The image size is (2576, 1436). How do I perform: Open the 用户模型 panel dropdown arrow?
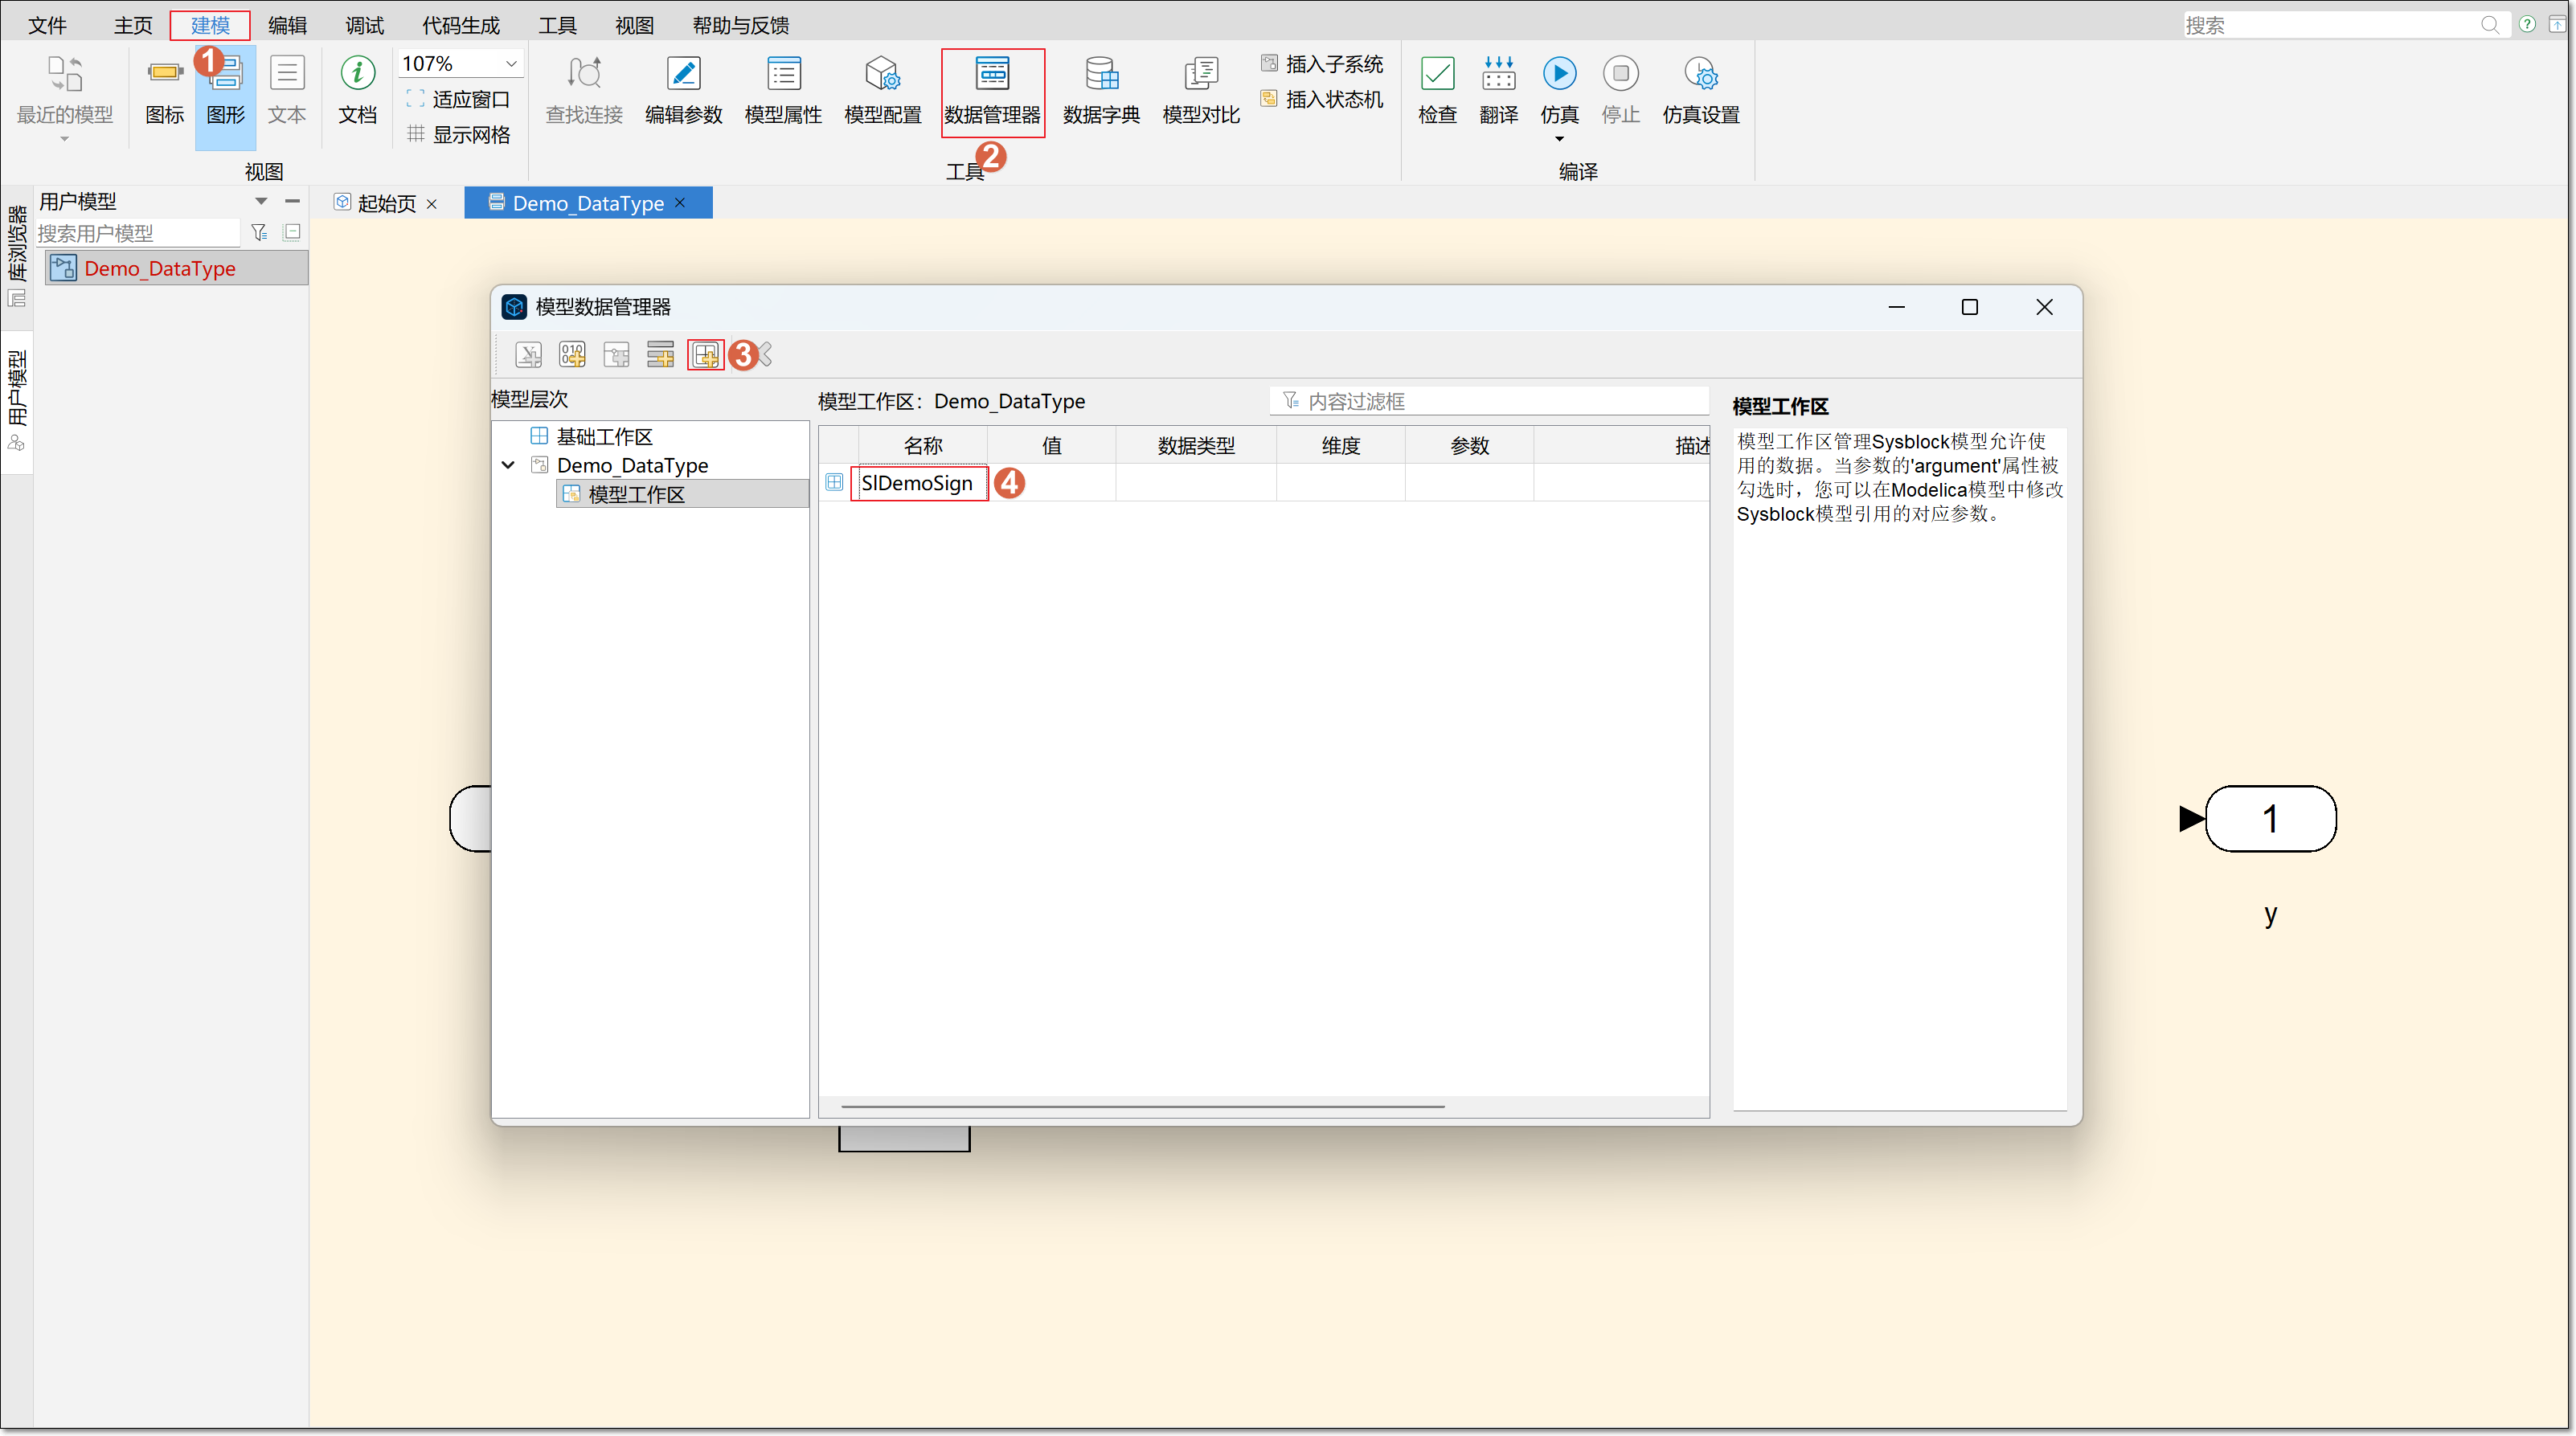tap(261, 201)
